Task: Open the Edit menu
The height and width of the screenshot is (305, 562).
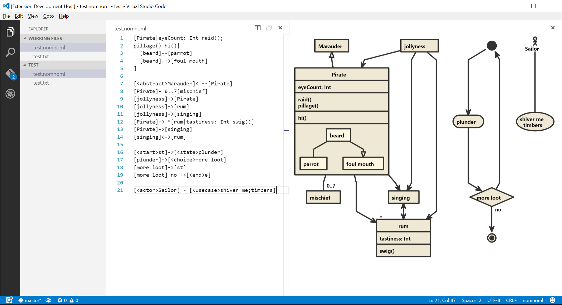Action: pyautogui.click(x=18, y=15)
